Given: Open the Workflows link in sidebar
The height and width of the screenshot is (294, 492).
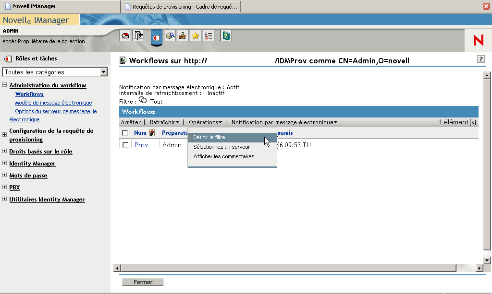Looking at the screenshot, I should click(29, 94).
